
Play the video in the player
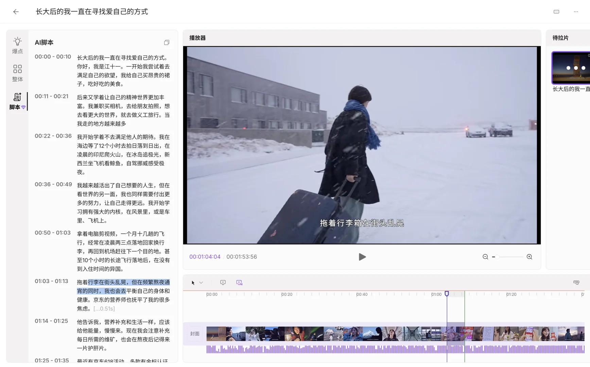click(362, 257)
